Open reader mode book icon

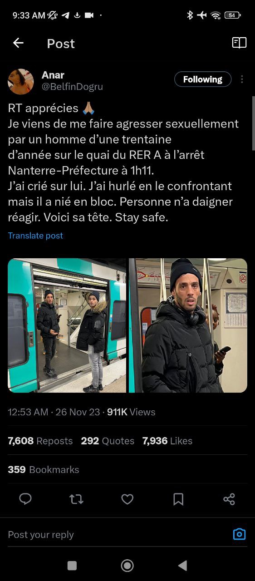pos(239,43)
